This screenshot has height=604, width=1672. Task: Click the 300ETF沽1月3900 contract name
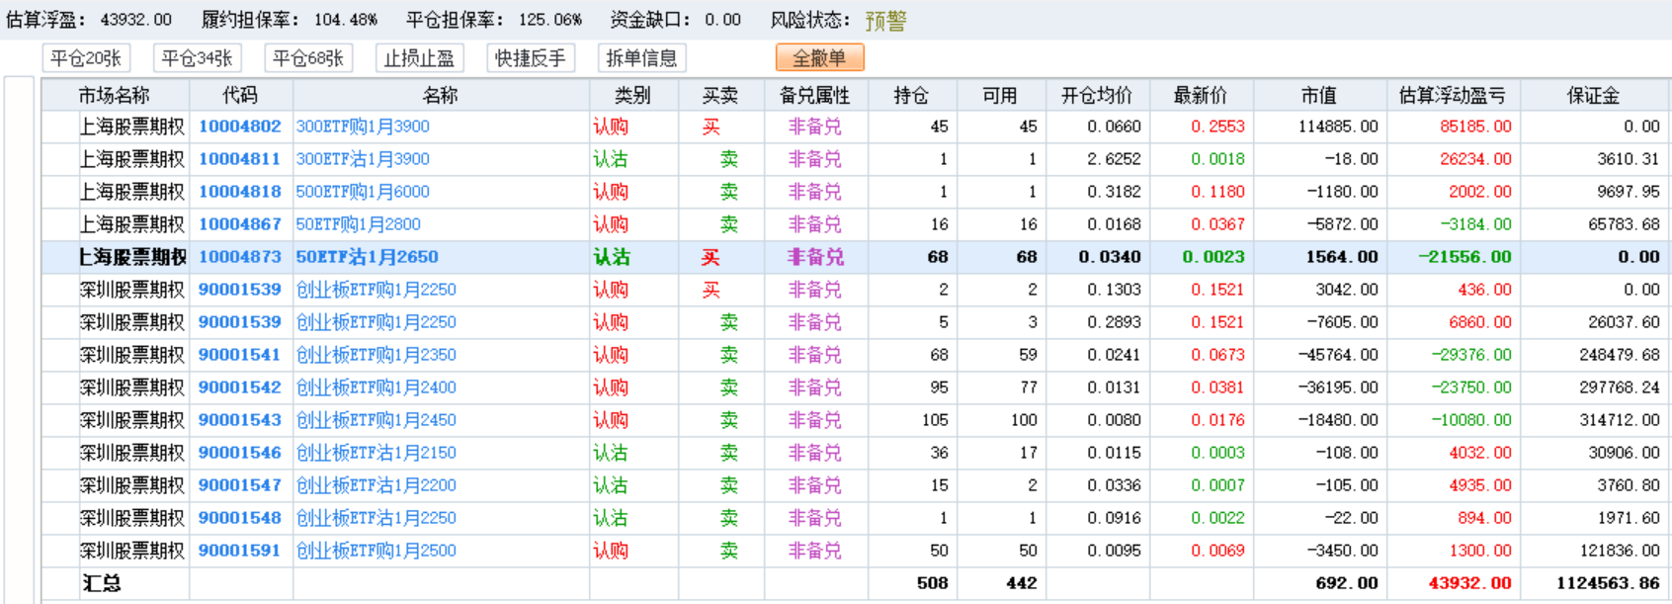(x=363, y=159)
